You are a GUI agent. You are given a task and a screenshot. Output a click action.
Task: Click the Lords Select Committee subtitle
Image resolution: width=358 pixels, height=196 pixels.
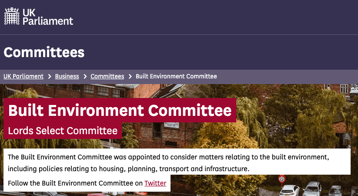click(x=63, y=131)
